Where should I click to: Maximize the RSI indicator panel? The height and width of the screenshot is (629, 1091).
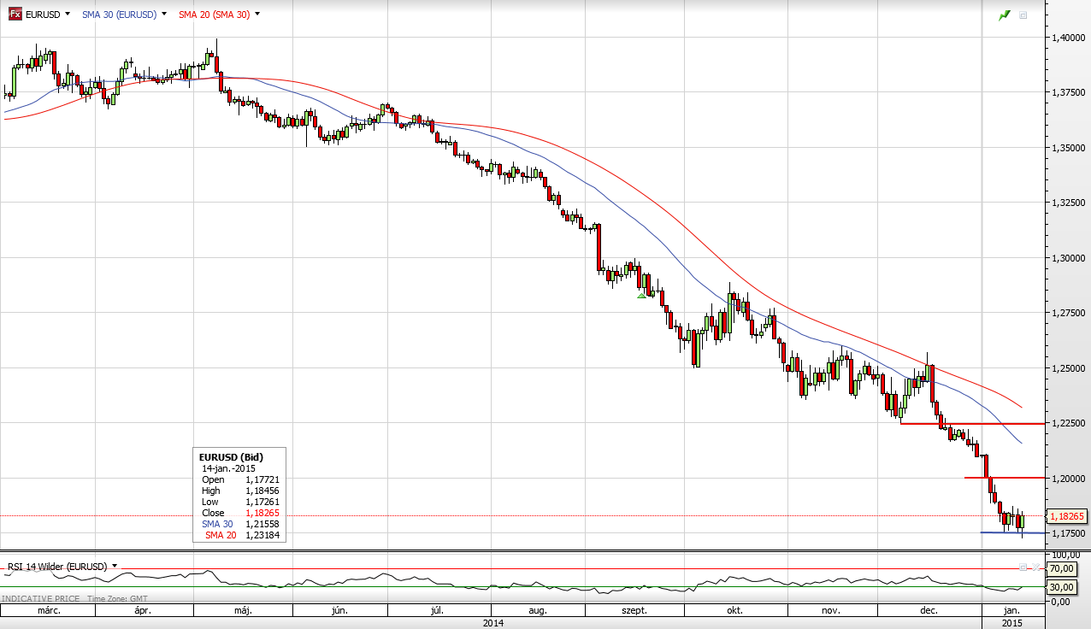coord(1023,567)
